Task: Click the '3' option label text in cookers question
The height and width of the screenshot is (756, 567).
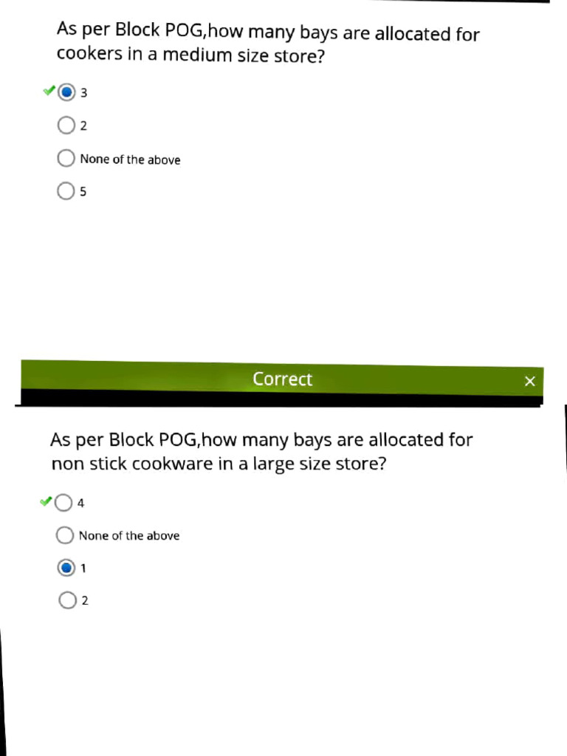Action: [84, 94]
